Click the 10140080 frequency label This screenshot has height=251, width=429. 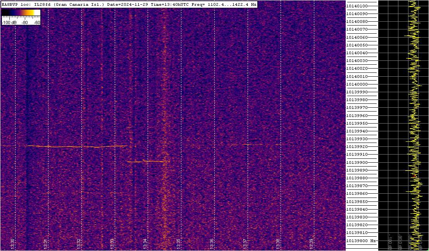[x=357, y=22]
